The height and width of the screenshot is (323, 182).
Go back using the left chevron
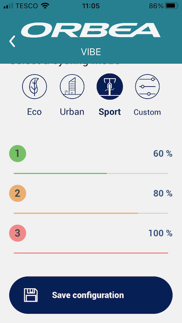(x=12, y=41)
